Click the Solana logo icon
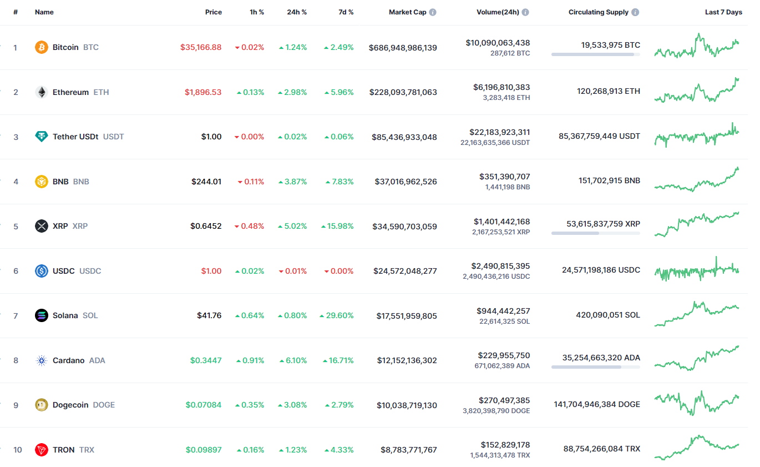Viewport: 760px width, 467px height. (42, 315)
